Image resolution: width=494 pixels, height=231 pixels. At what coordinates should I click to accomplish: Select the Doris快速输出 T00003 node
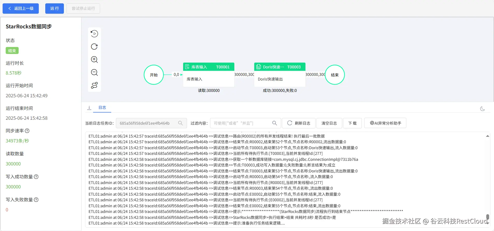coord(280,75)
